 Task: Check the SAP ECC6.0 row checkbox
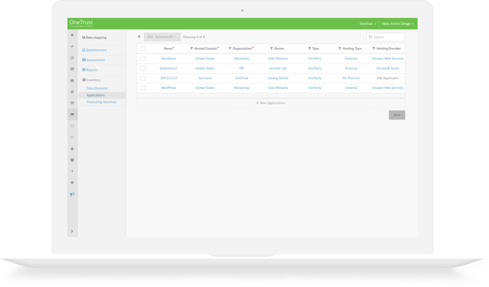coord(143,78)
